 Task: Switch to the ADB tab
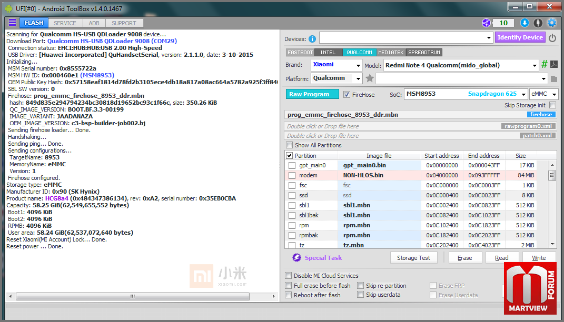click(x=94, y=23)
